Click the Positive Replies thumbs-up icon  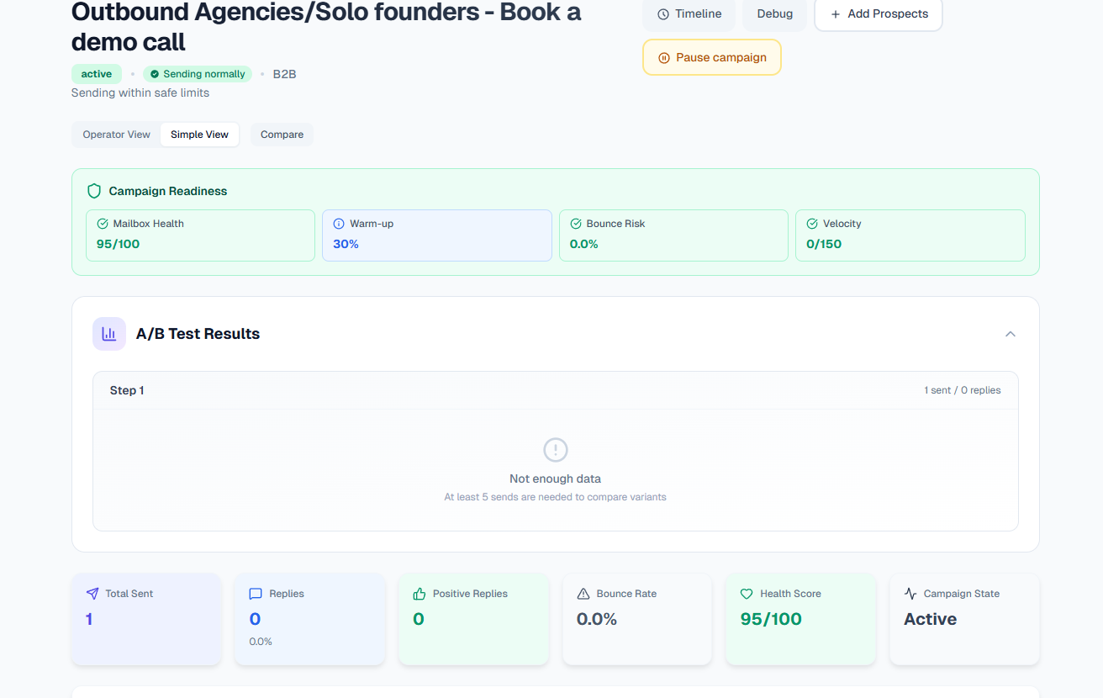click(419, 593)
